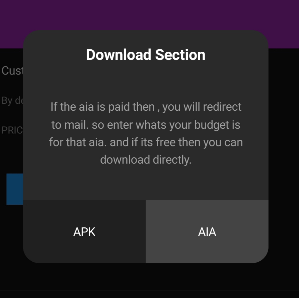
Task: Tap the dark strip at screen bottom
Action: tap(149, 294)
